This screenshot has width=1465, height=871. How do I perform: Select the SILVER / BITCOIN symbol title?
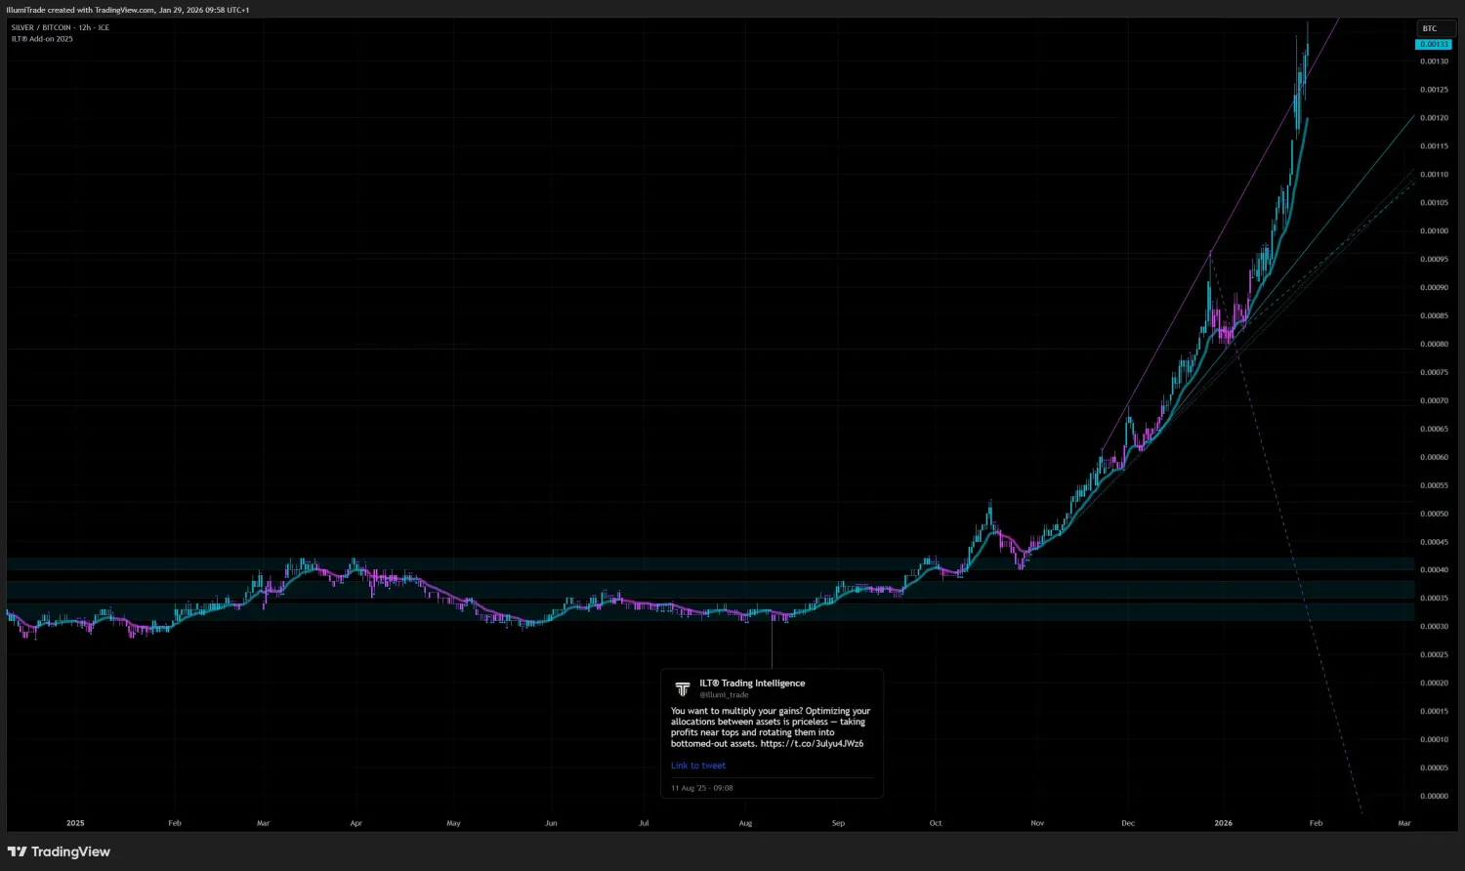(40, 27)
